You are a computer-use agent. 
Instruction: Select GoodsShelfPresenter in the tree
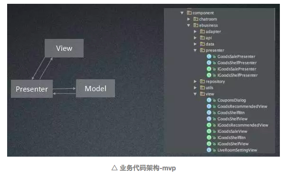[x=237, y=63]
